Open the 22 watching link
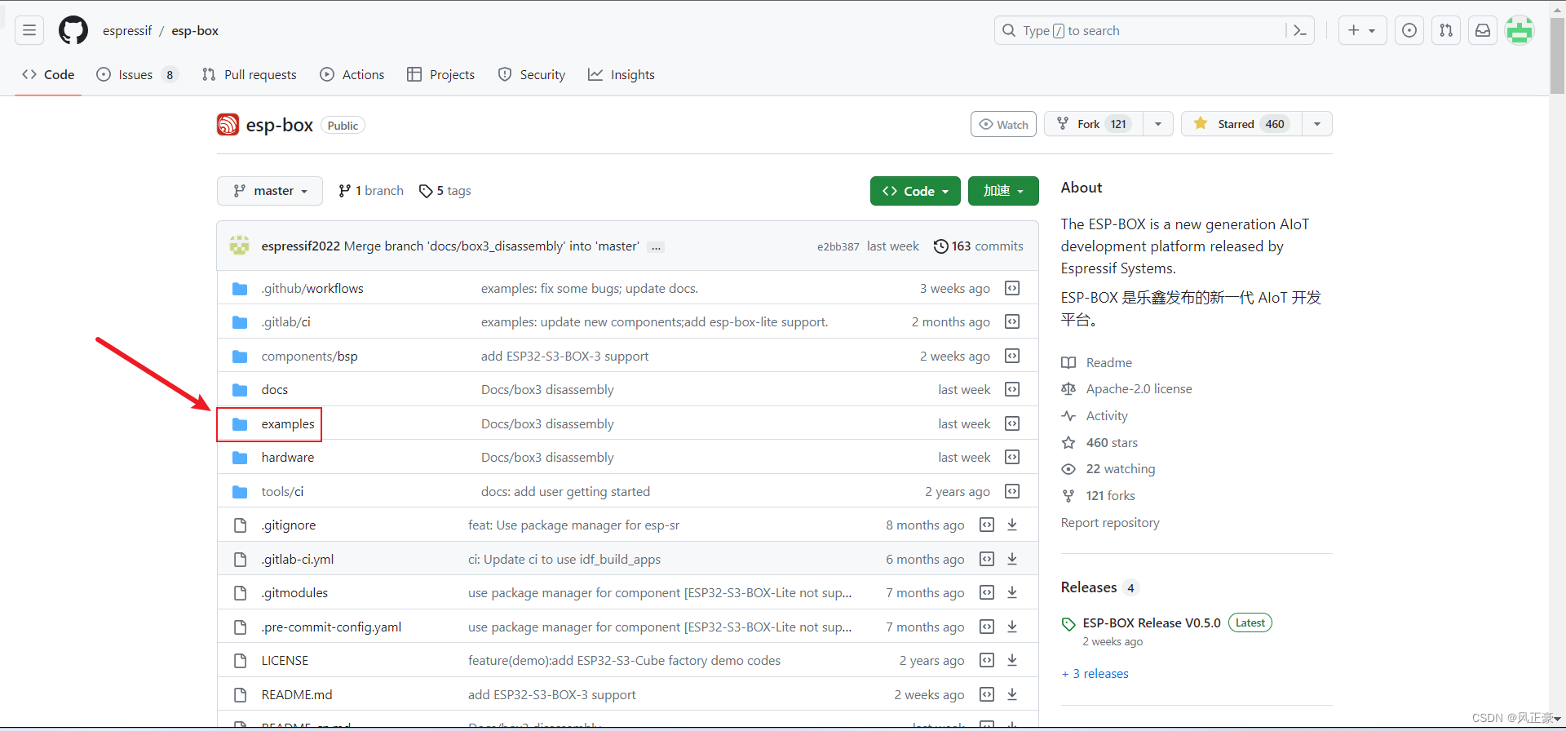The width and height of the screenshot is (1566, 731). pyautogui.click(x=1108, y=468)
